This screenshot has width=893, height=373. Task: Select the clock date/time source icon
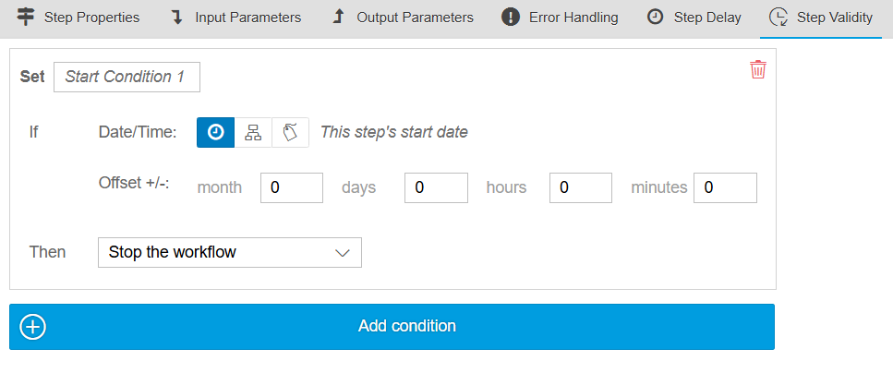coord(215,132)
